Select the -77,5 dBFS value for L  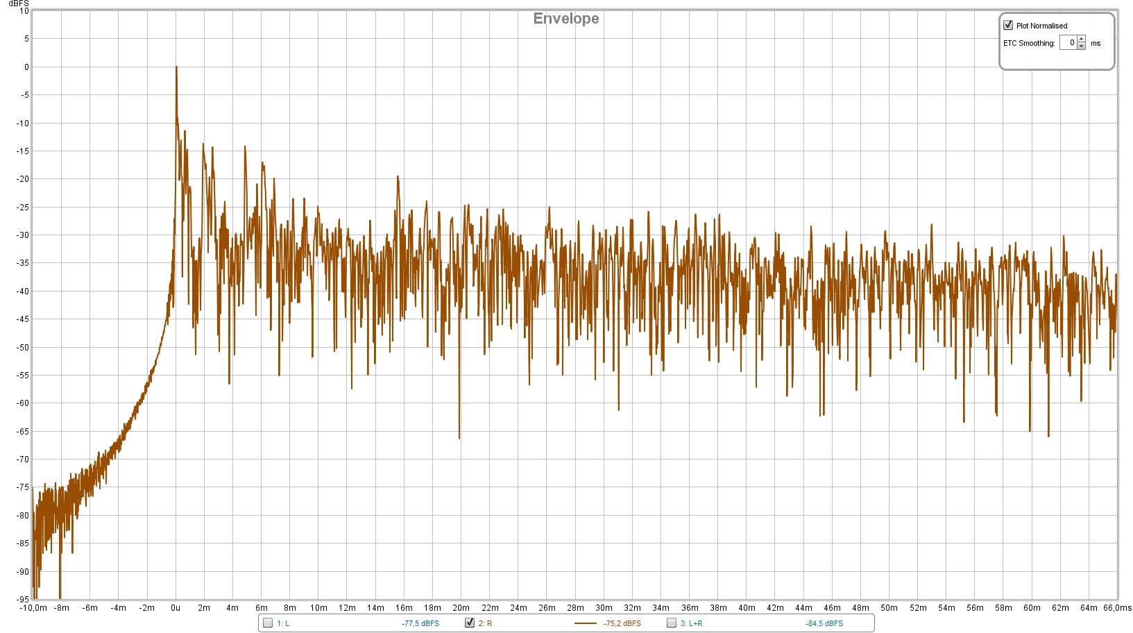coord(420,623)
